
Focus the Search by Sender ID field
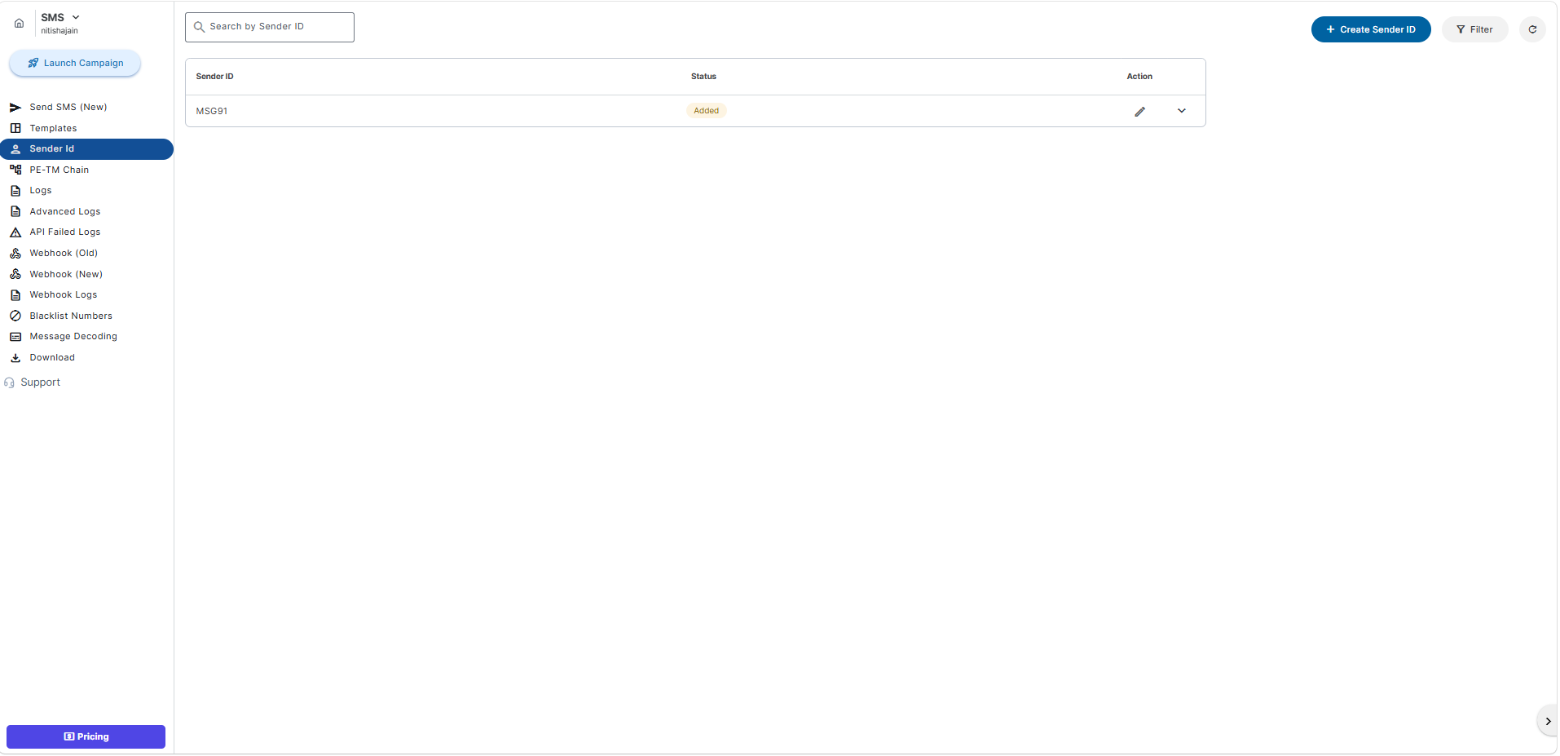(x=270, y=27)
